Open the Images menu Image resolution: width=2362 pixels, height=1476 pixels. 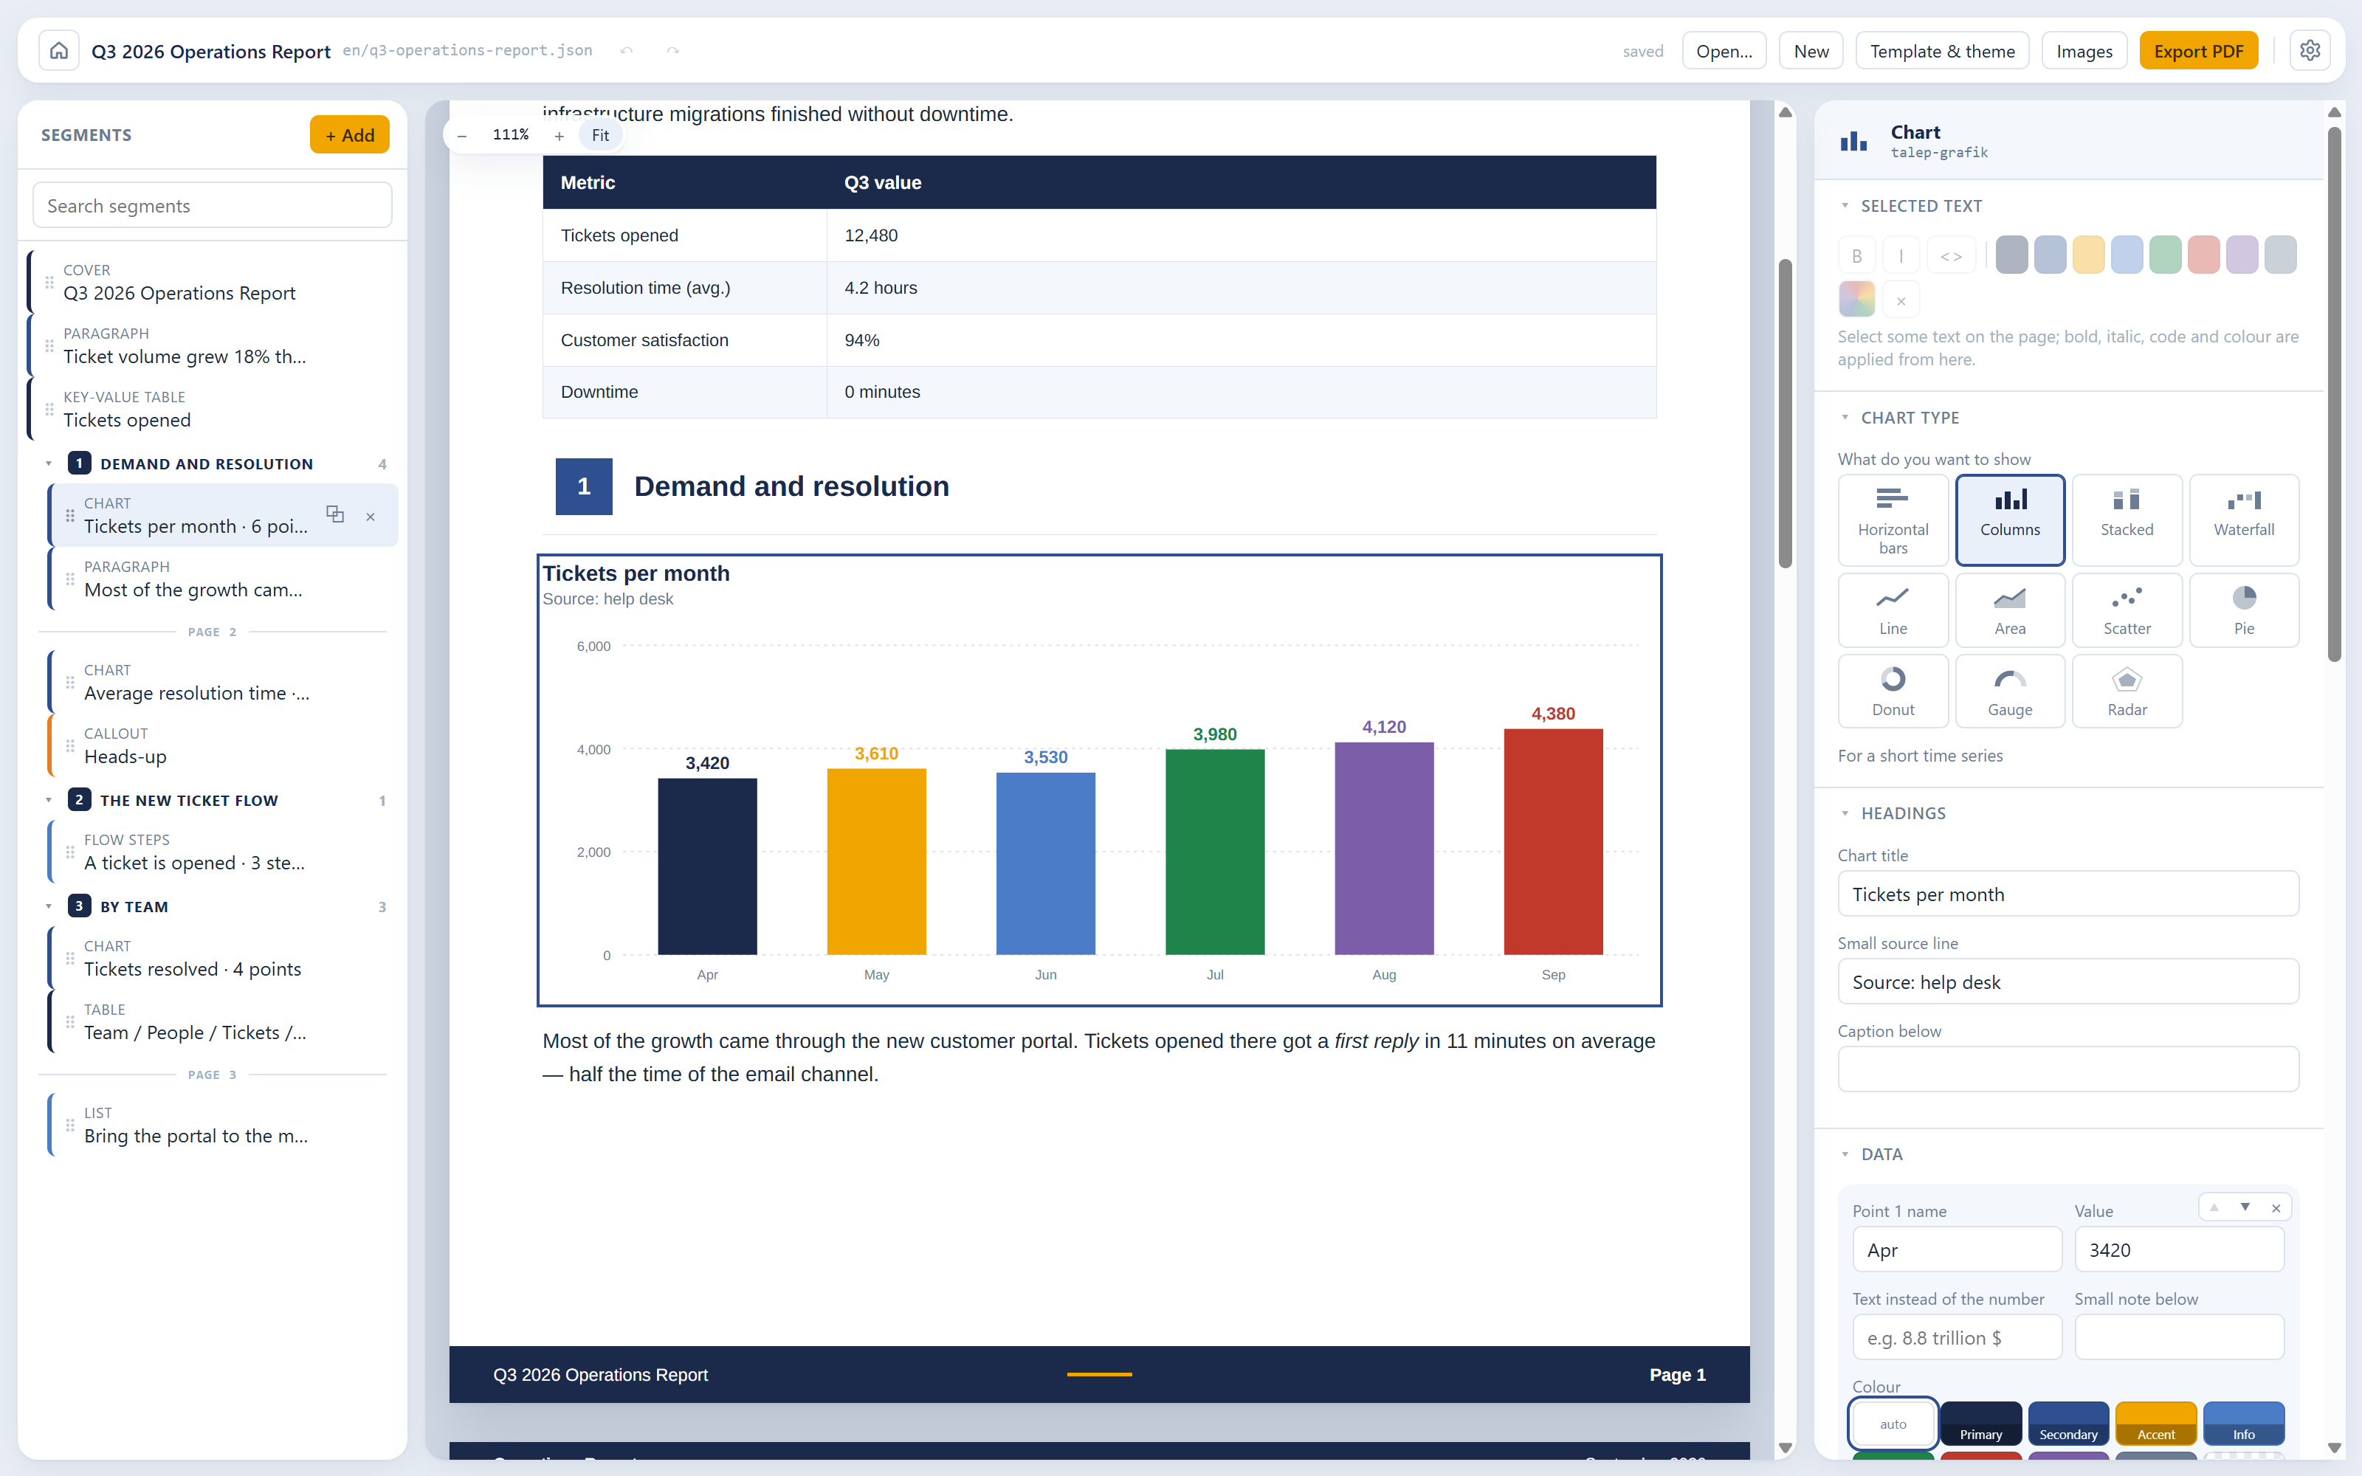coord(2084,51)
